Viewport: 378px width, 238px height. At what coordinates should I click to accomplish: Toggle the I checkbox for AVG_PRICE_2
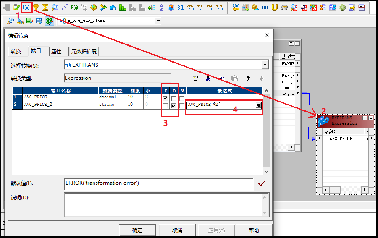[165, 106]
